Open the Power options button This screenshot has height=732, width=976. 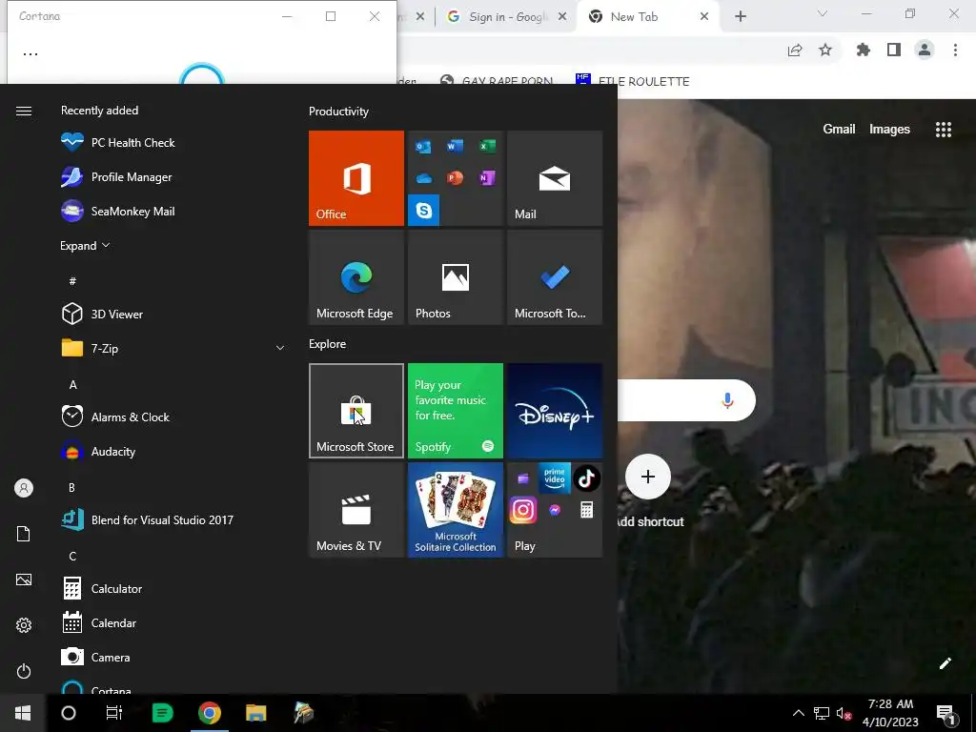coord(24,671)
